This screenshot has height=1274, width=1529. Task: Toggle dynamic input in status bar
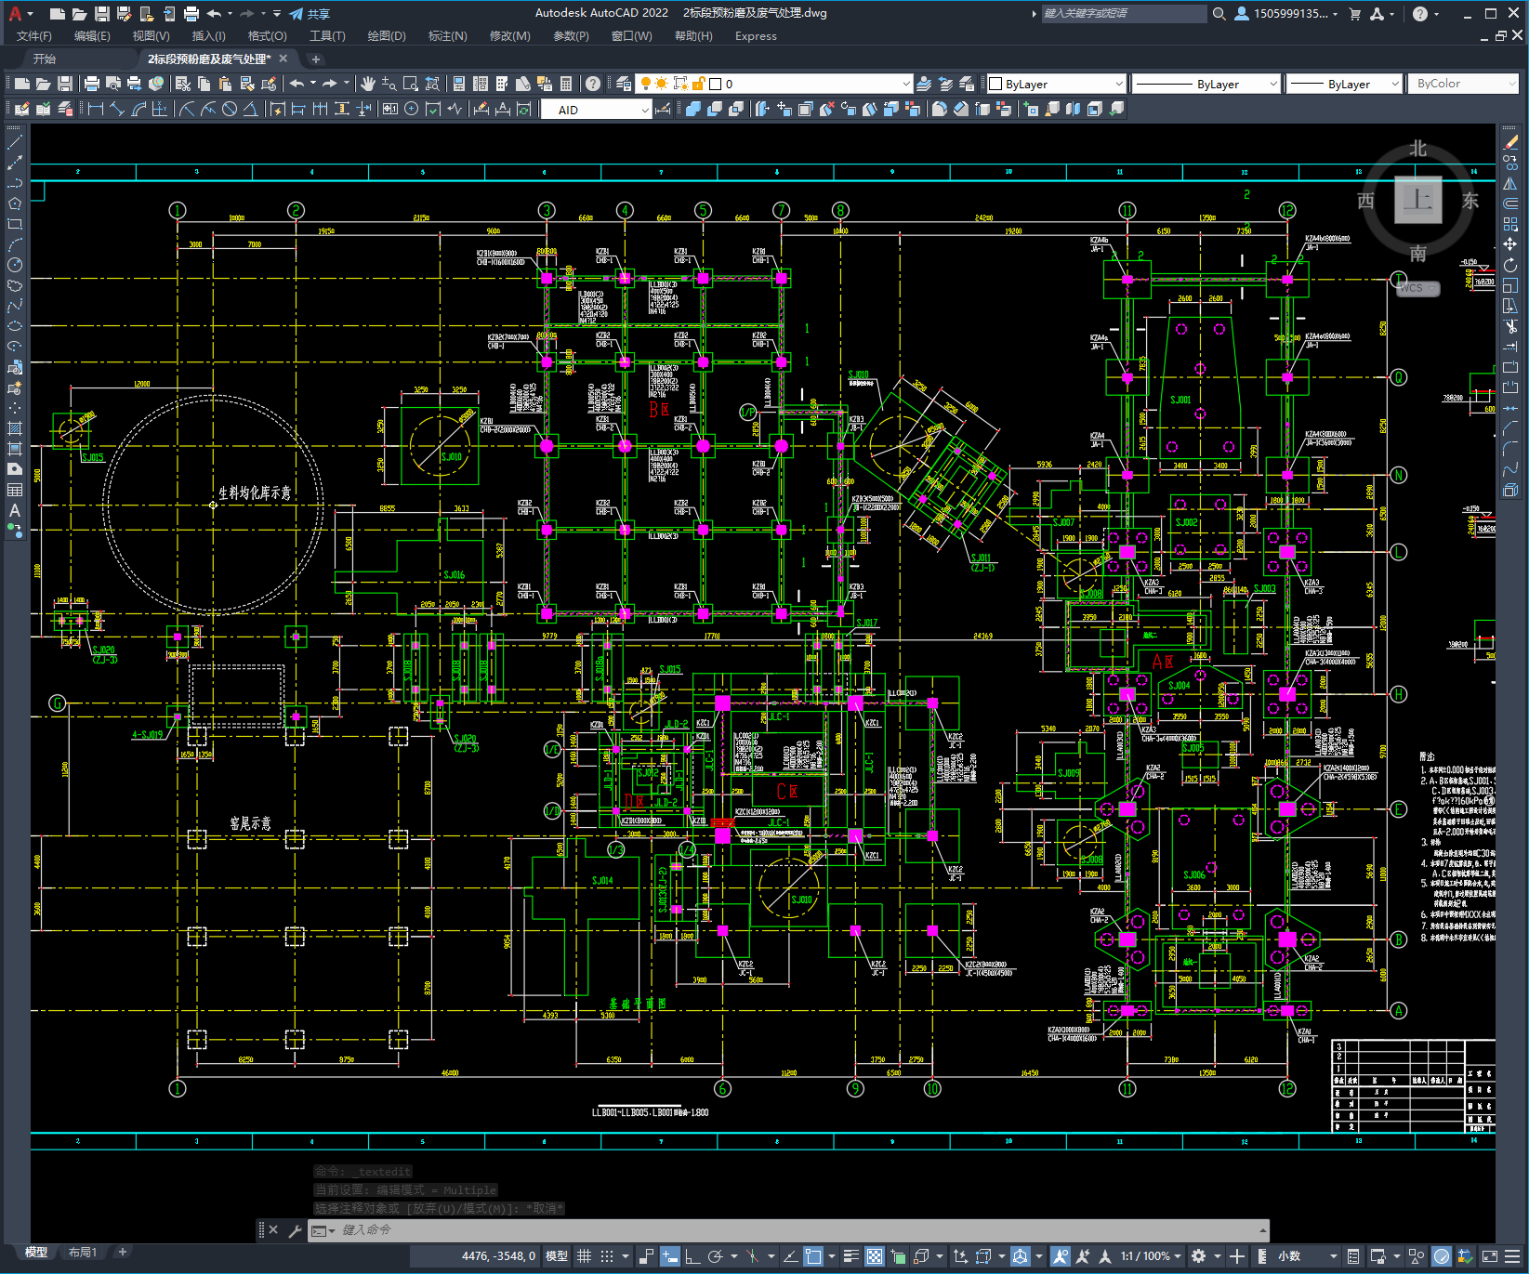670,1256
